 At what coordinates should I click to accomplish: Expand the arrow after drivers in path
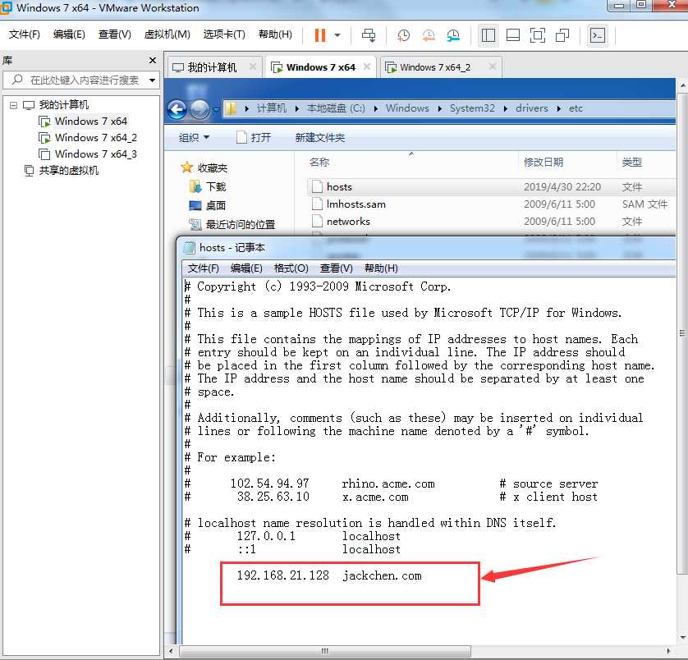[x=558, y=108]
